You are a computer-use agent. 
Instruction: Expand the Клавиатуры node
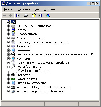8,46
